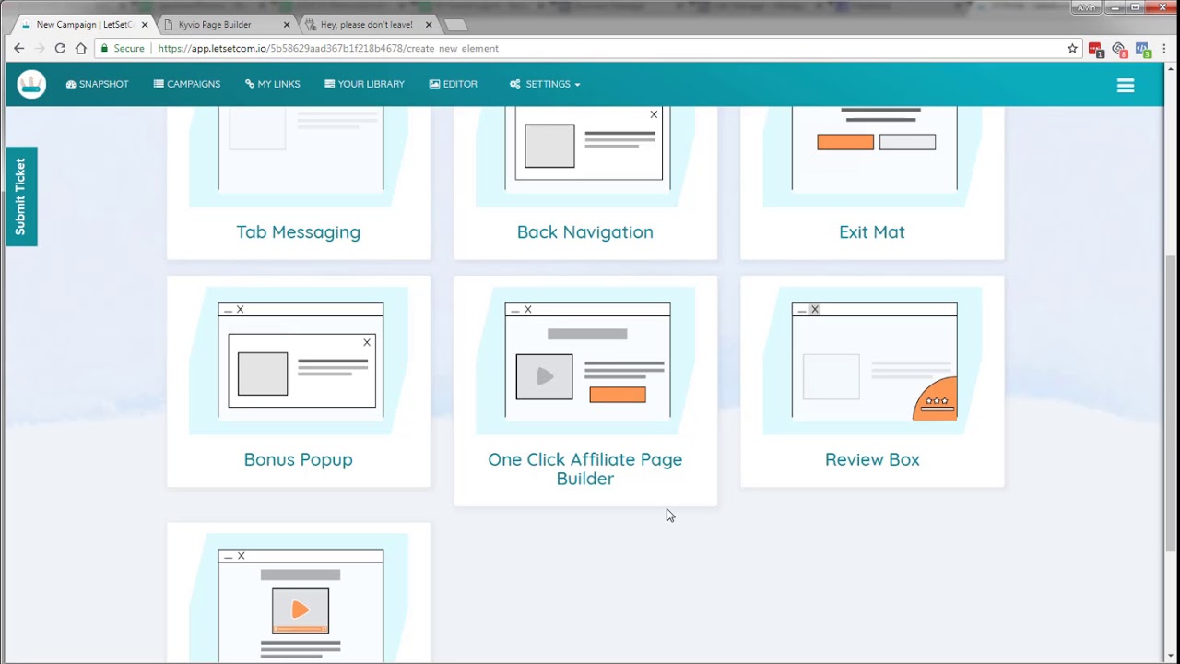The width and height of the screenshot is (1180, 664).
Task: Click the Secure padlock site info
Action: pos(123,49)
